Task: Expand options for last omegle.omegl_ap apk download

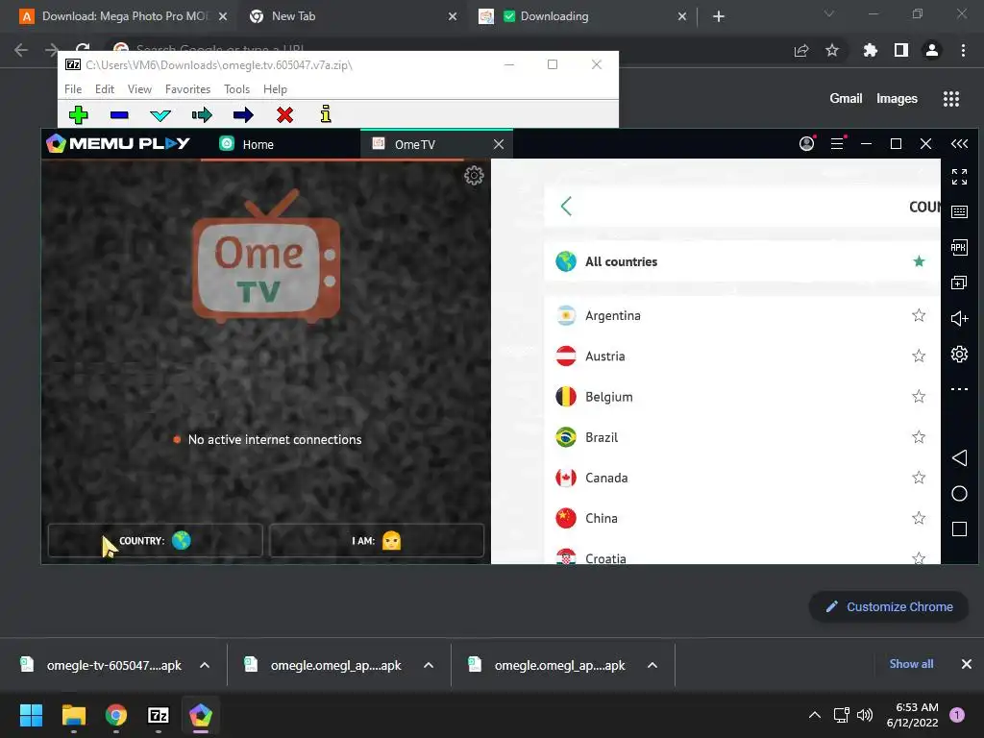Action: pos(652,665)
